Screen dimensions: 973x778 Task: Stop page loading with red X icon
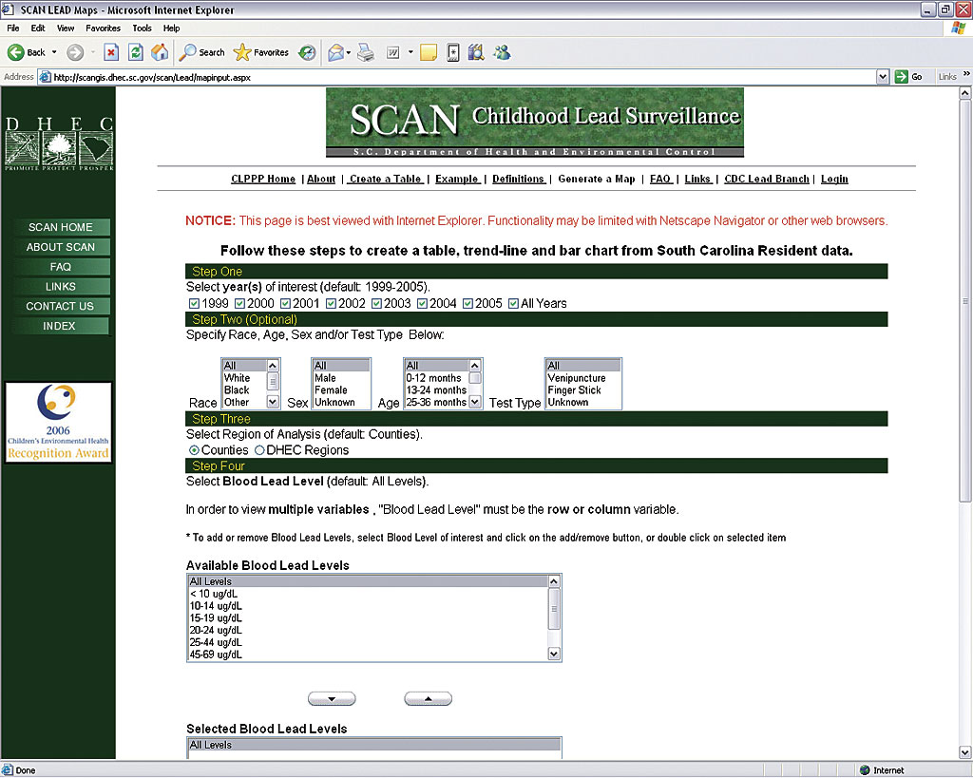111,53
